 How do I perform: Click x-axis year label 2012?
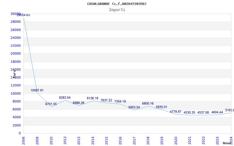[x=65, y=141]
